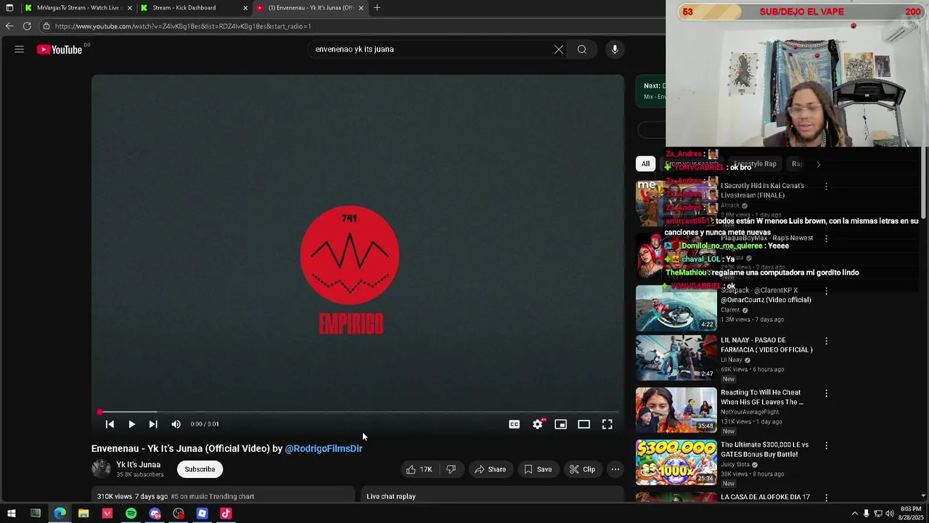Close the Kick Dashboard tab
Viewport: 929px width, 523px height.
tap(245, 8)
